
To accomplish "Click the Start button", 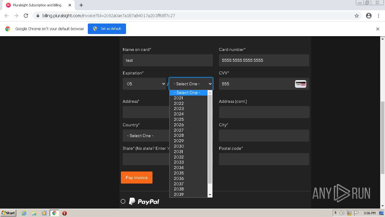I will click(x=8, y=213).
